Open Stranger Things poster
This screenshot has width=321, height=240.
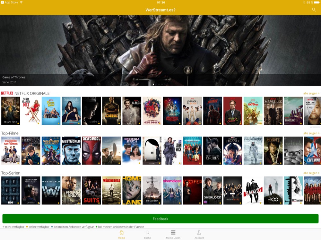pos(172,111)
